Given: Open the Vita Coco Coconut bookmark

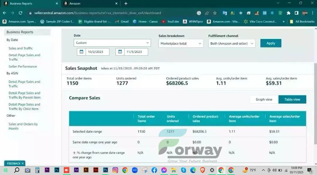Looking at the screenshot, I should click(x=260, y=21).
